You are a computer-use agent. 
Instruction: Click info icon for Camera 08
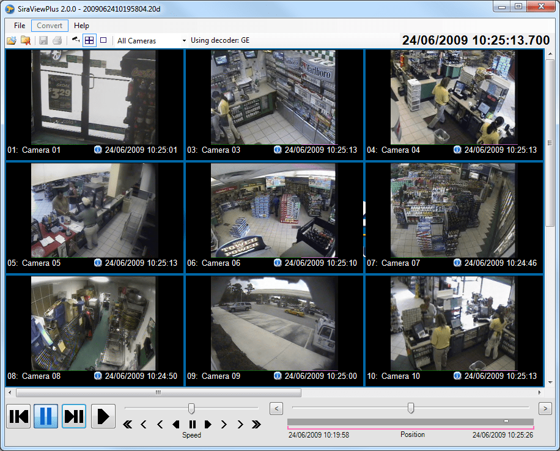[x=98, y=376]
